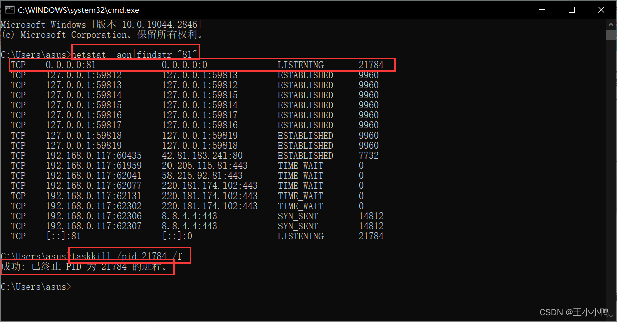Open the cmd.exe system menu icon
This screenshot has width=617, height=322.
tap(9, 9)
